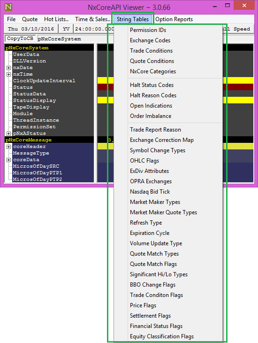Open the Time & Sales.. menu
This screenshot has width=258, height=343.
(92, 19)
